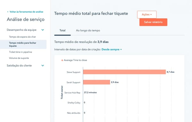This screenshot has height=122, width=192.
Task: Open 'Ticket time in pipeline' report
Action: click(x=20, y=52)
